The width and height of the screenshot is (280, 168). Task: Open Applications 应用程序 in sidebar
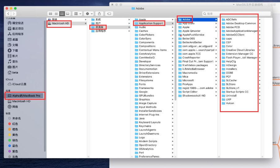click(x=16, y=34)
